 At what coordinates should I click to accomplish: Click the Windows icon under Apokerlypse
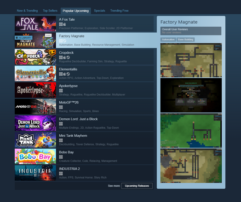[x=61, y=91]
